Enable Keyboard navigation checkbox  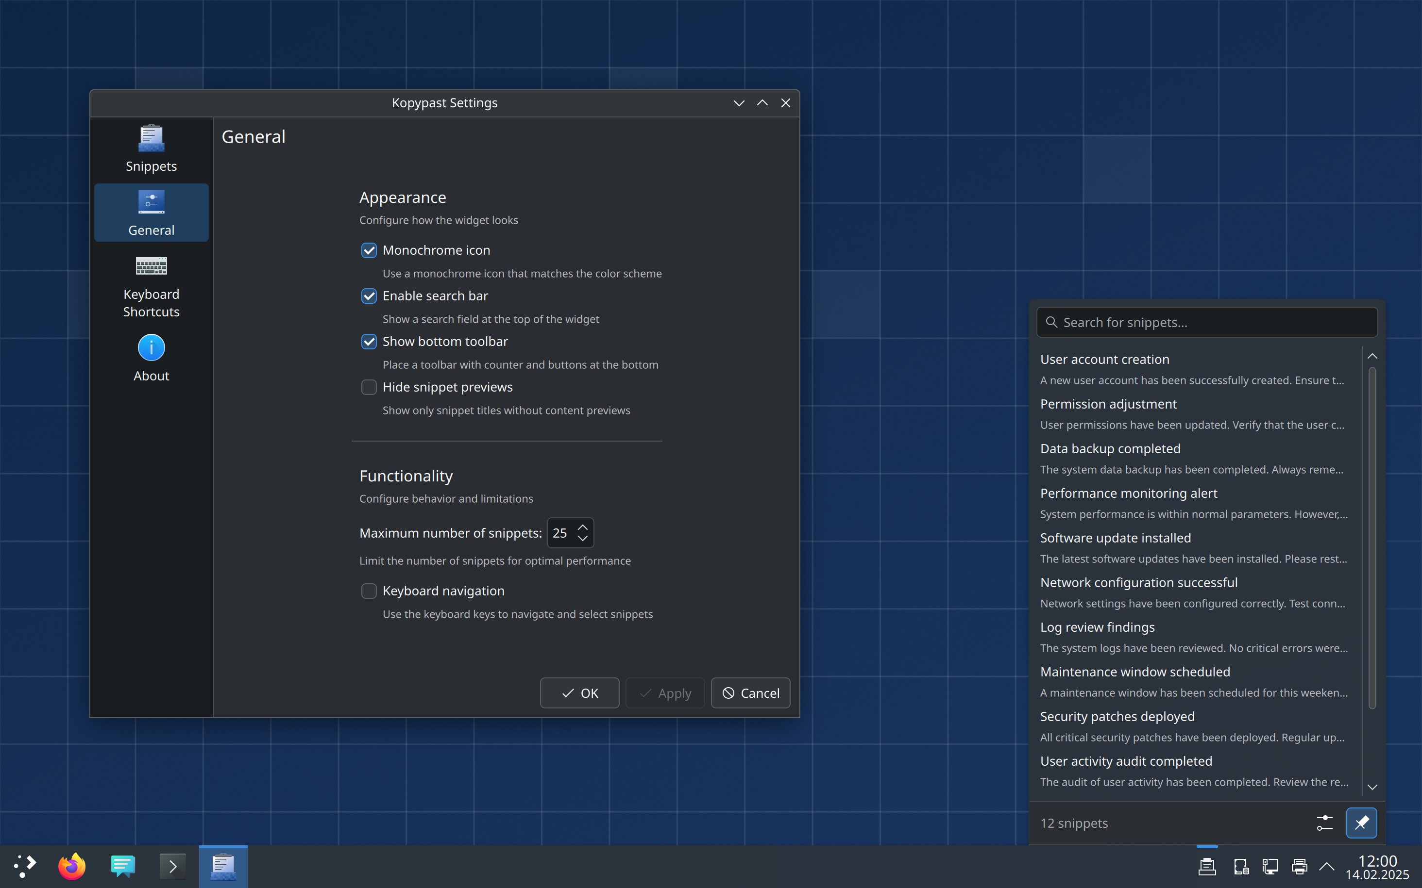[369, 591]
